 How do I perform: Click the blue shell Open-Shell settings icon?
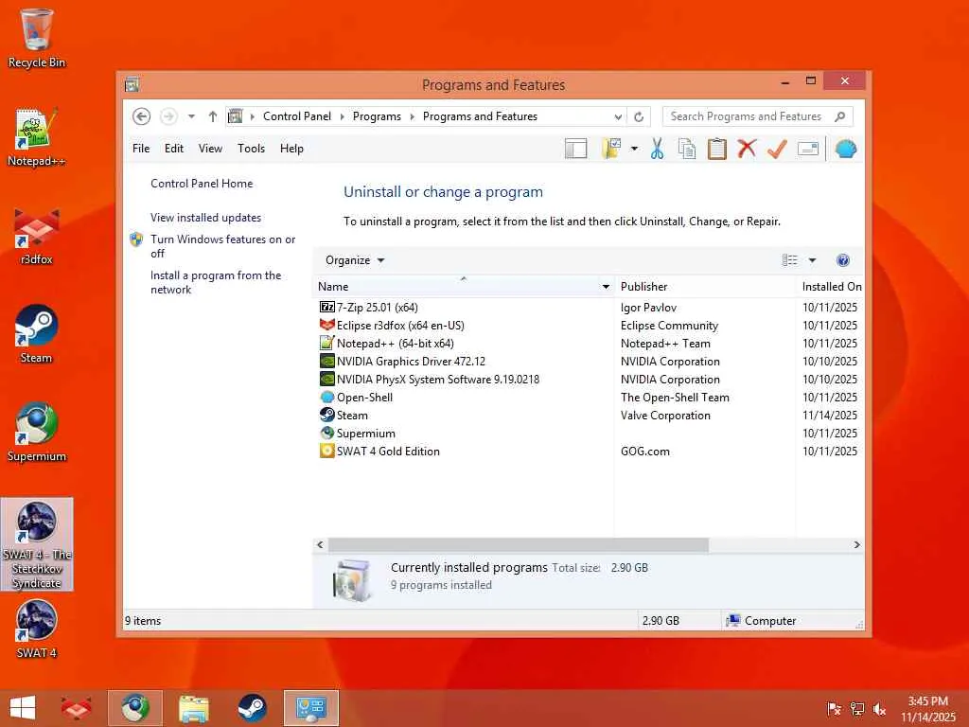845,149
